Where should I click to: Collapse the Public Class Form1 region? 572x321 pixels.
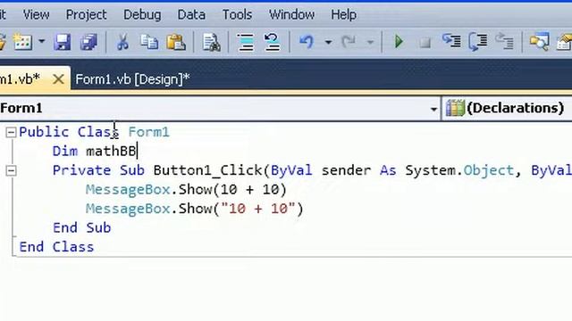pyautogui.click(x=11, y=132)
